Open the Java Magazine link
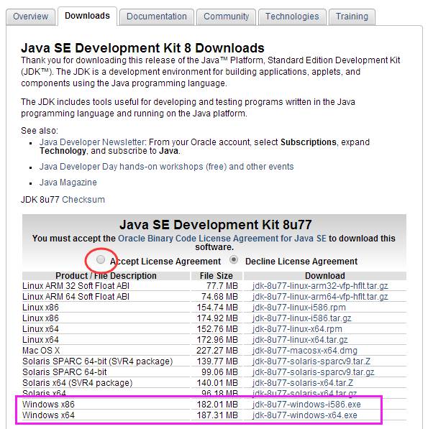433x429 pixels. point(68,183)
